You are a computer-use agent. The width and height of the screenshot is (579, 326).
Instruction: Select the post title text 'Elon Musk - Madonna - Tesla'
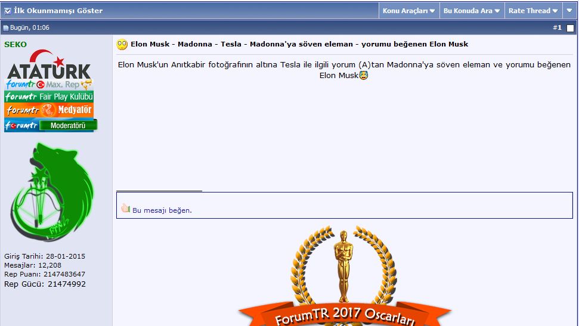[185, 44]
